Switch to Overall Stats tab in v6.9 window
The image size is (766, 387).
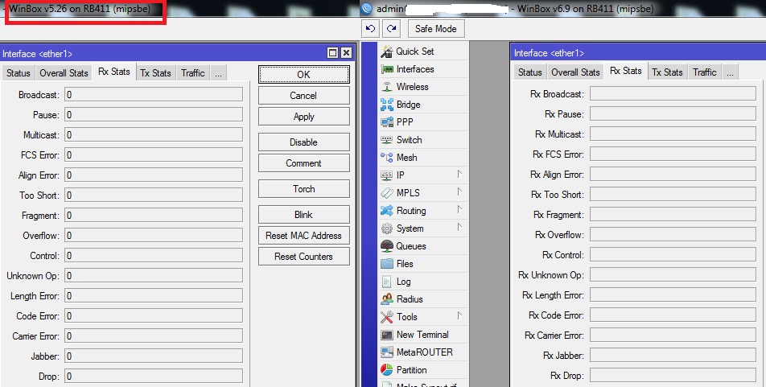point(575,72)
